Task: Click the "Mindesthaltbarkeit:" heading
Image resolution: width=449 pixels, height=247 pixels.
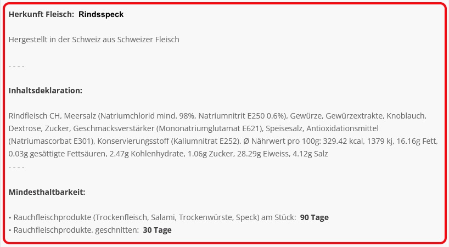Action: tap(47, 192)
